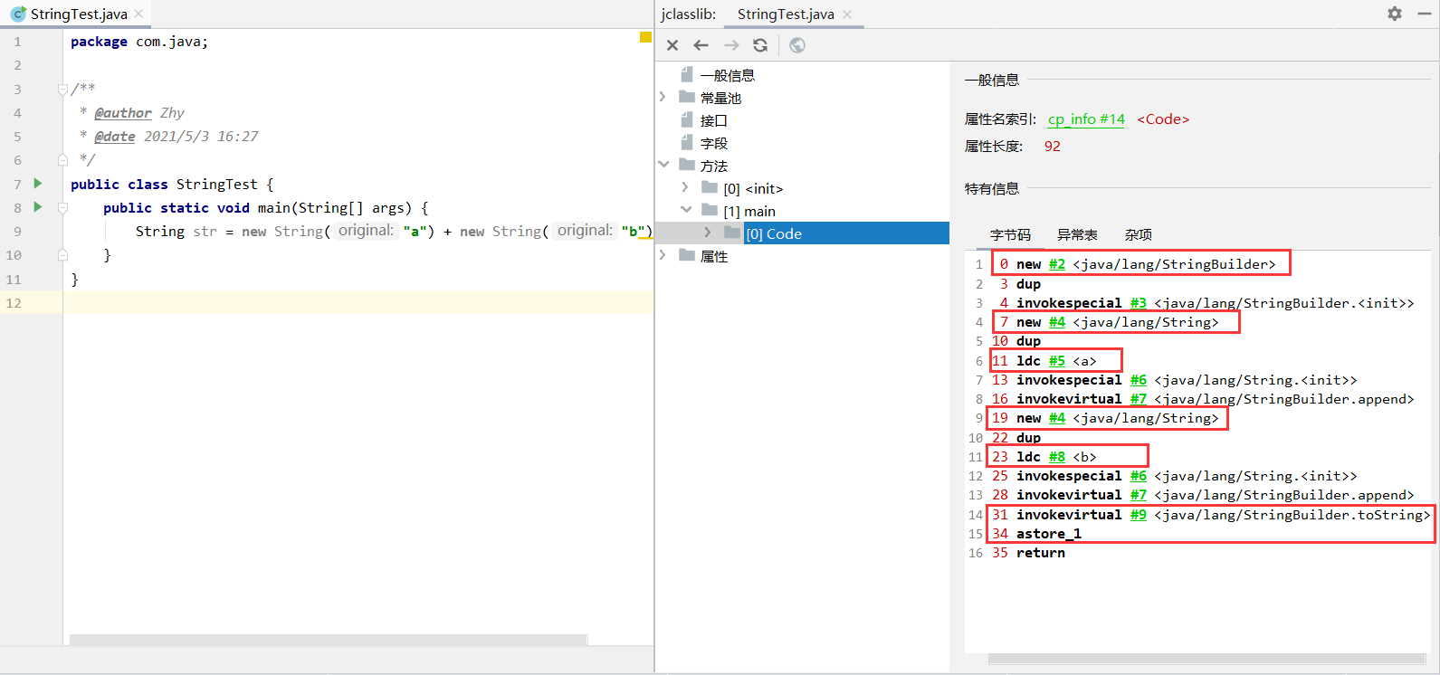Follow #8 constant link for ldc <b>
This screenshot has height=675, width=1440.
1057,457
